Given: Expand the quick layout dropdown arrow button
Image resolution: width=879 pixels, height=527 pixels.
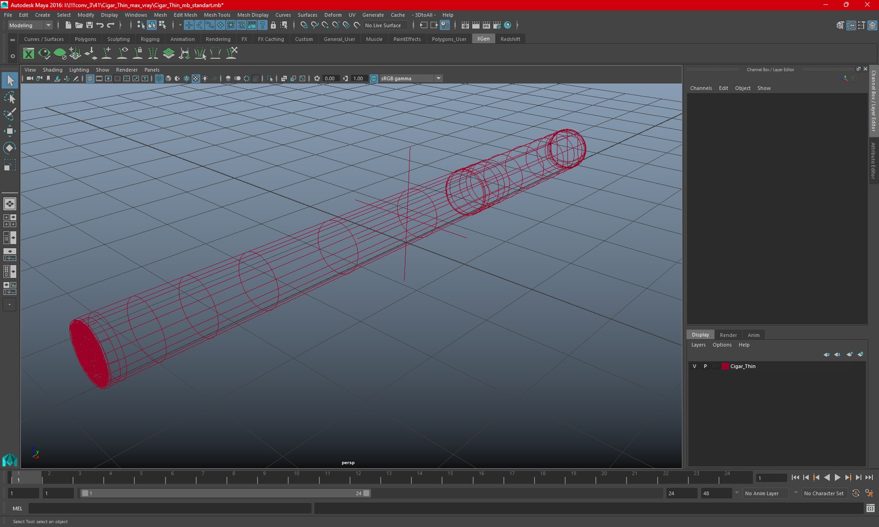Looking at the screenshot, I should pos(9,304).
